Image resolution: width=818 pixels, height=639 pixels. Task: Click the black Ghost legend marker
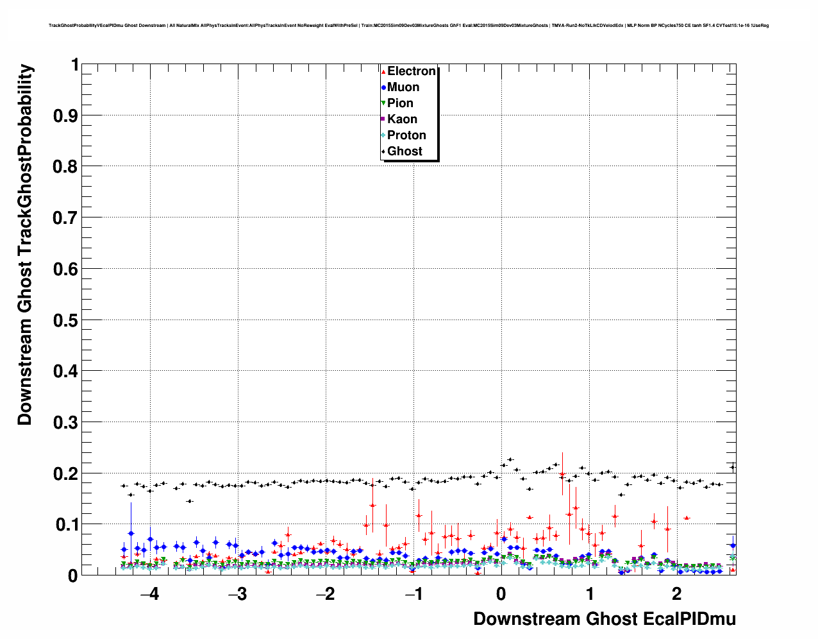pos(383,151)
